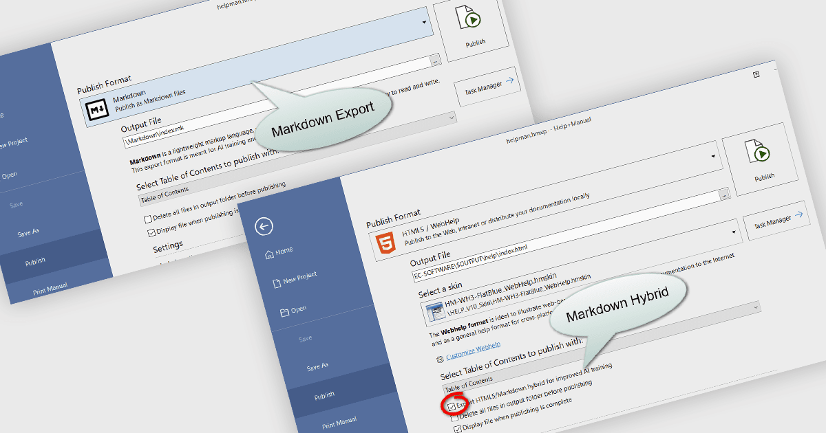Click the Open folder icon in front sidebar
The width and height of the screenshot is (826, 433).
[284, 311]
